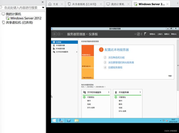179x133 pixels.
Task: Open File Explorer folder icon in taskbar
Action: tap(77, 121)
